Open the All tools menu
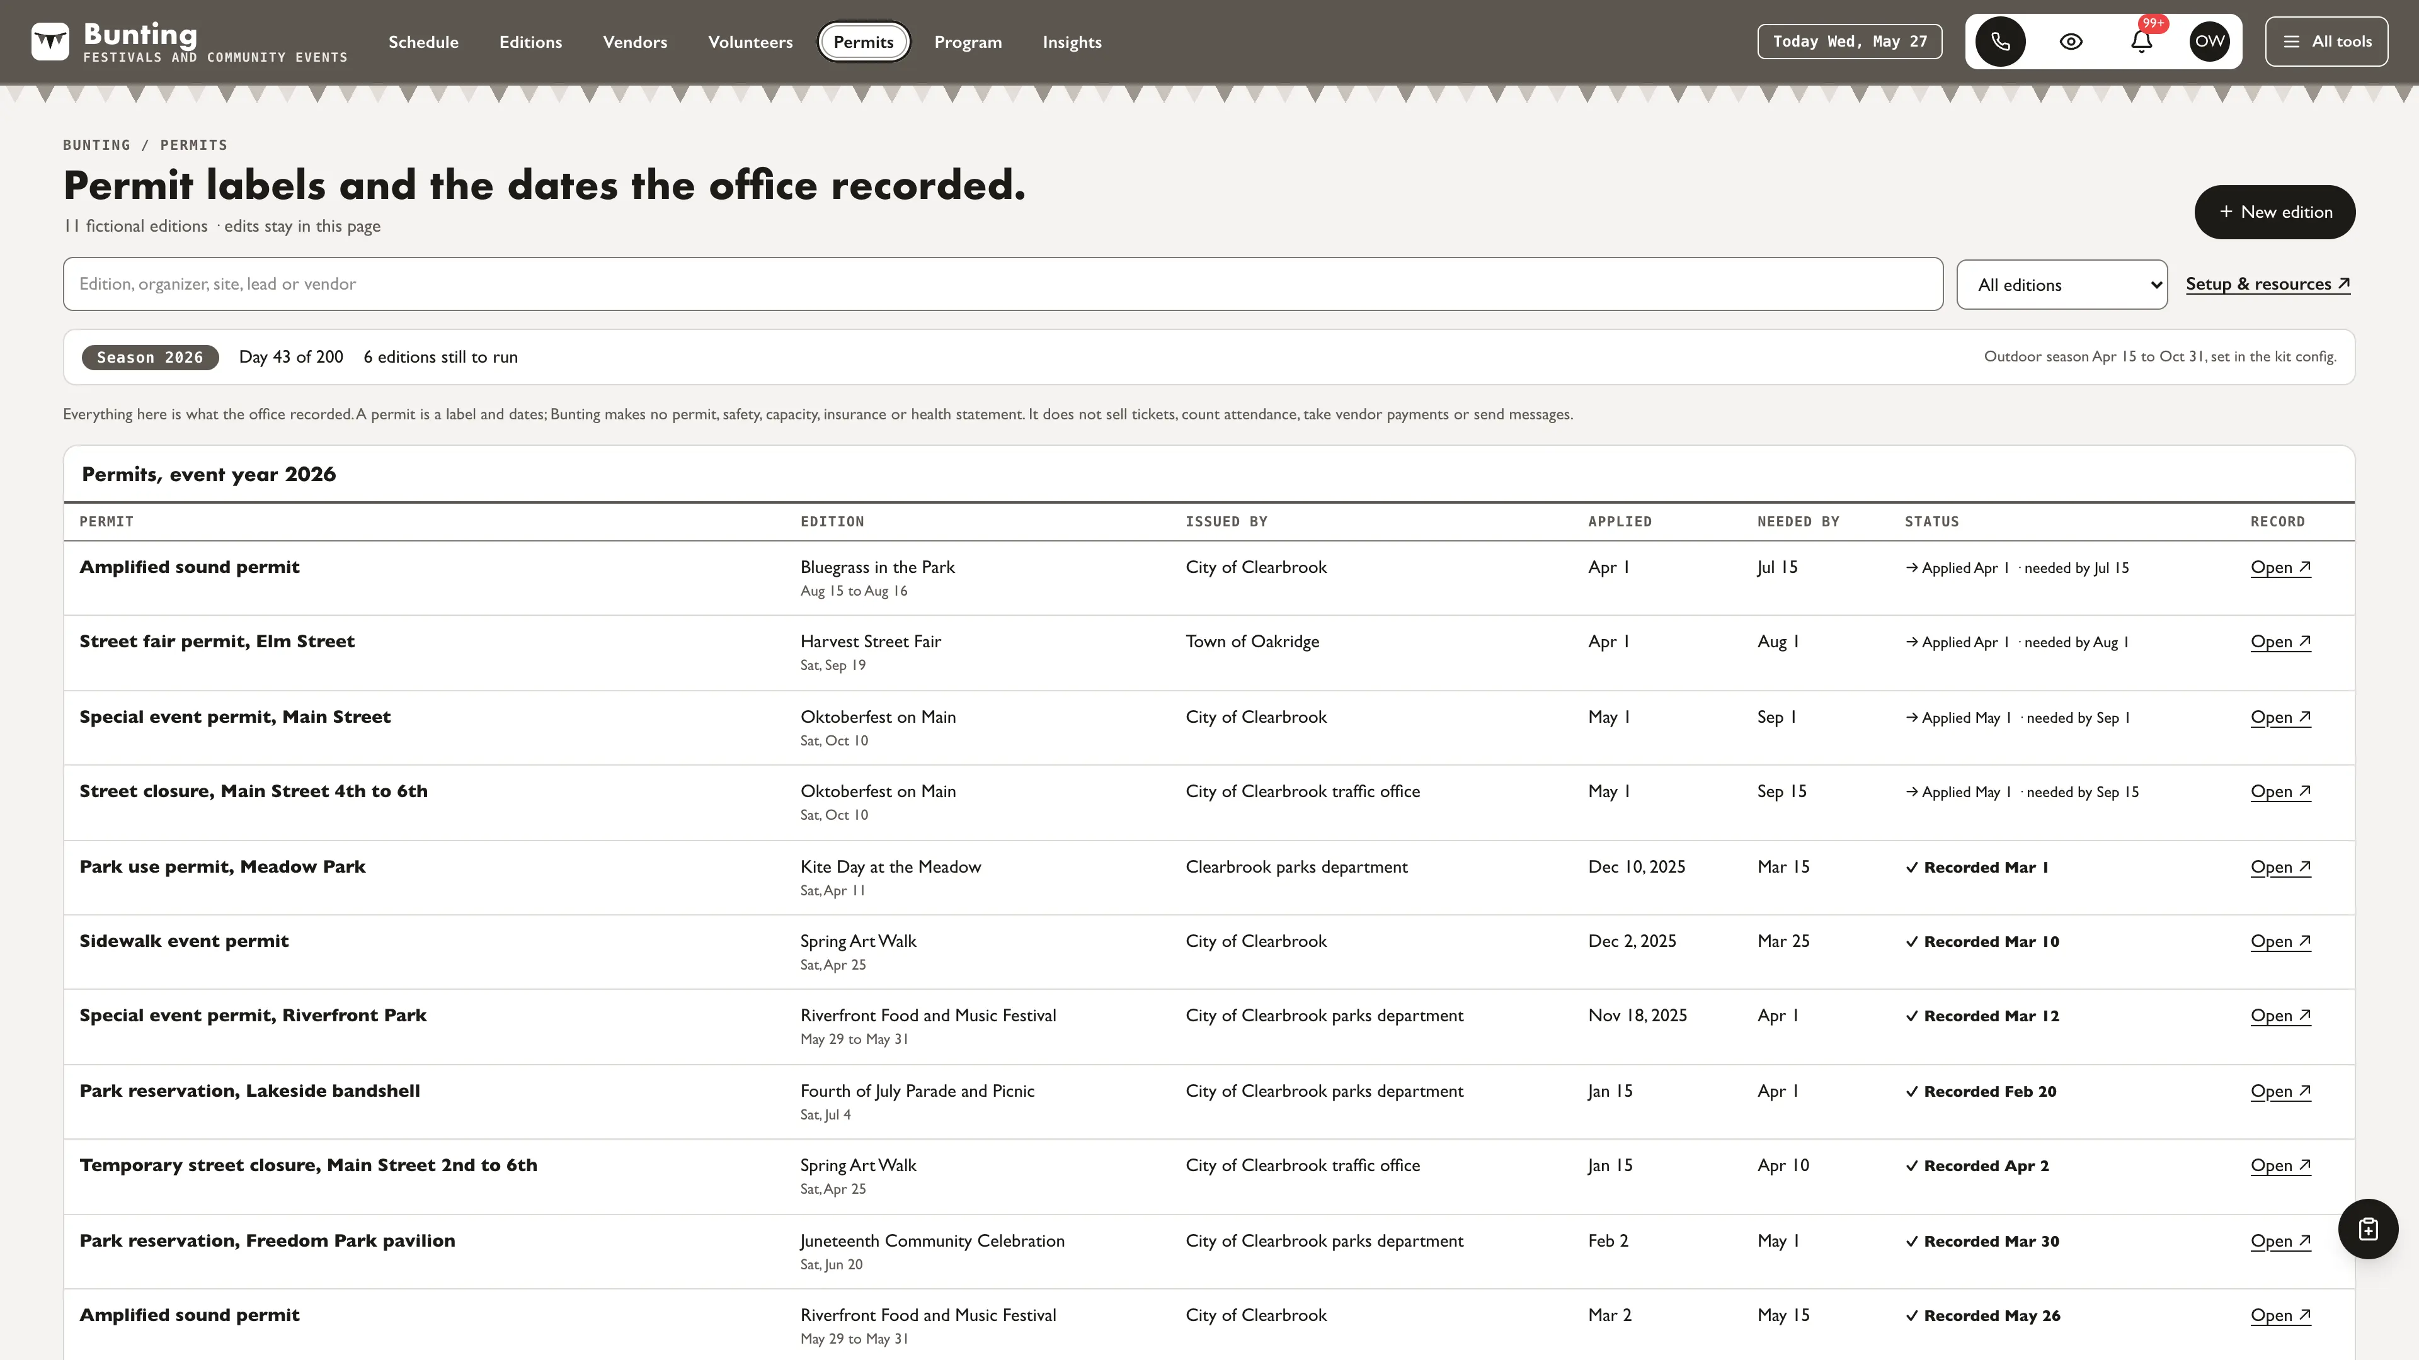 point(2326,42)
